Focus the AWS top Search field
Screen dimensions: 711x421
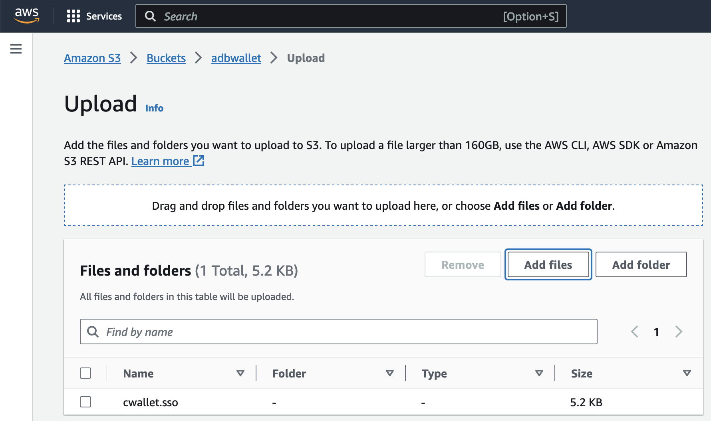[x=351, y=16]
